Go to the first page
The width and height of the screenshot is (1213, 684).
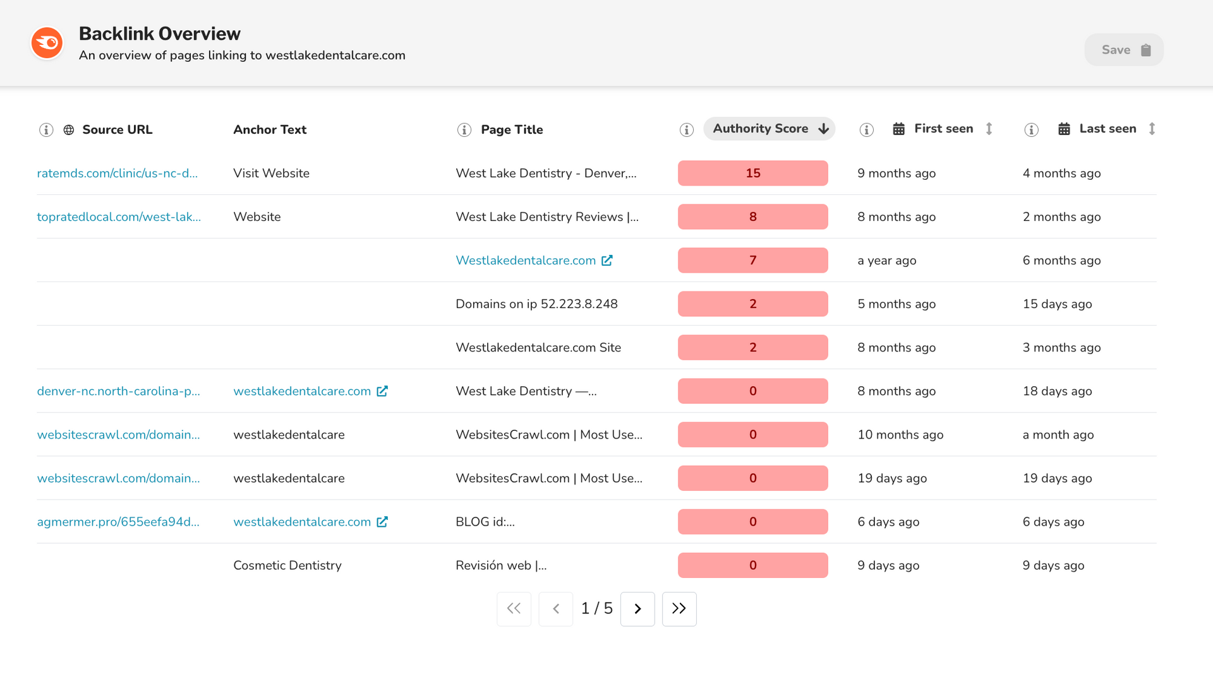(514, 609)
